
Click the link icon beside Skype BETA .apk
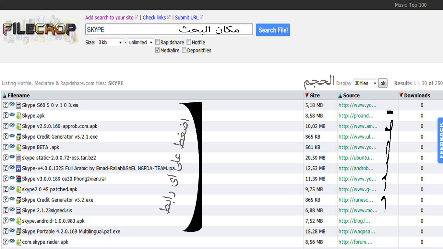[12, 147]
